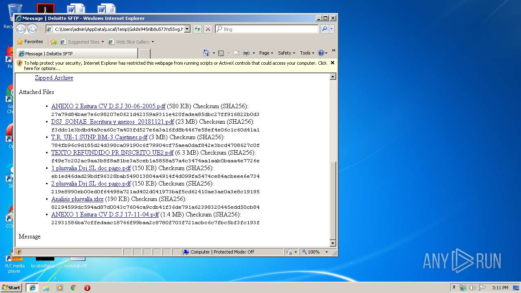Click the Action Center flag tray icon
521x293 pixels.
(482, 288)
